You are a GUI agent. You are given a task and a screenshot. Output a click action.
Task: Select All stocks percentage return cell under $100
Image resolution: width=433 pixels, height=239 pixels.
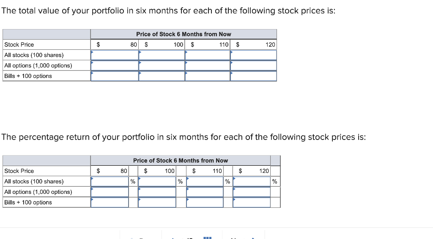click(157, 181)
